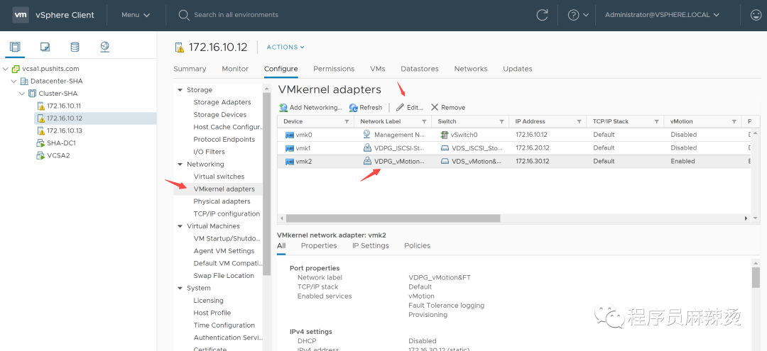Click IP address cell 172.16.20.12
Viewport: 767px width, 351px height.
point(533,148)
